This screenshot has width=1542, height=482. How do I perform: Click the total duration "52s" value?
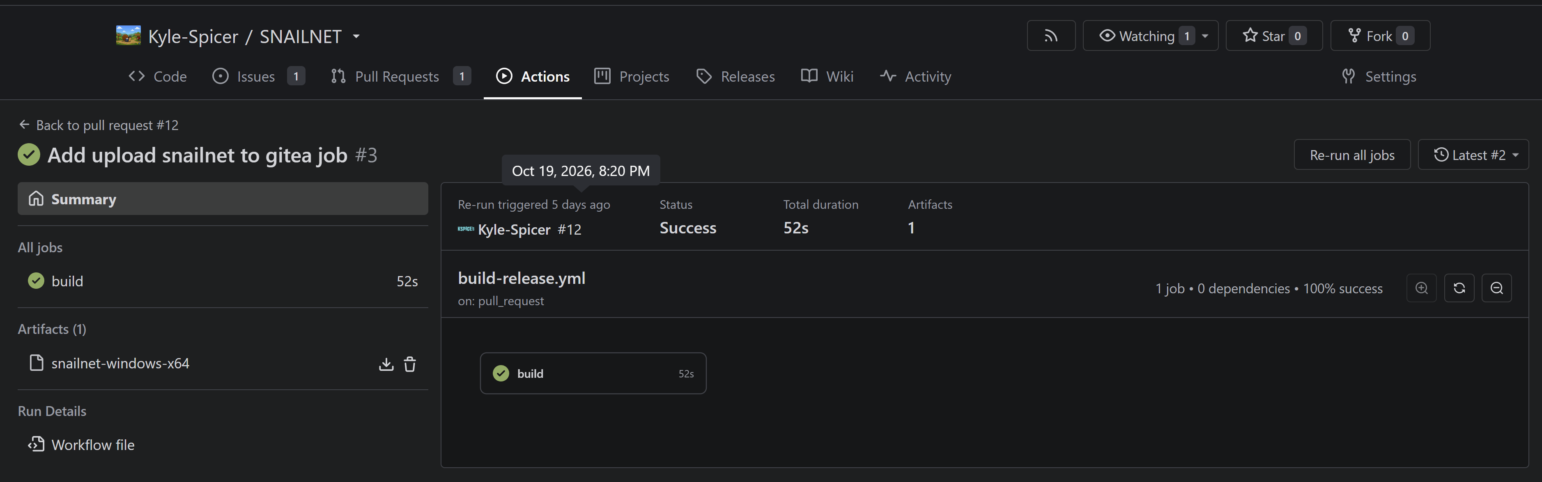[x=796, y=228]
